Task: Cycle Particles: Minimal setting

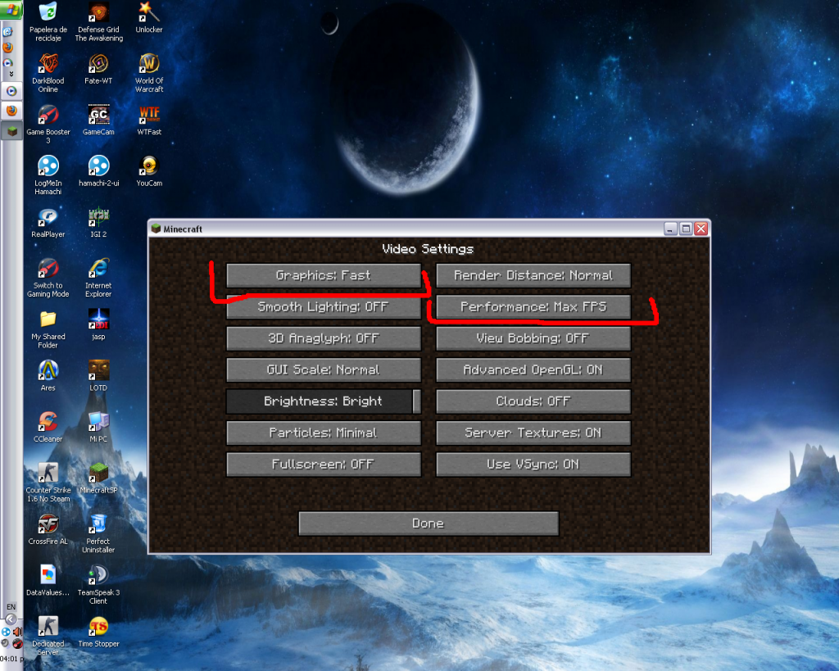Action: tap(324, 433)
